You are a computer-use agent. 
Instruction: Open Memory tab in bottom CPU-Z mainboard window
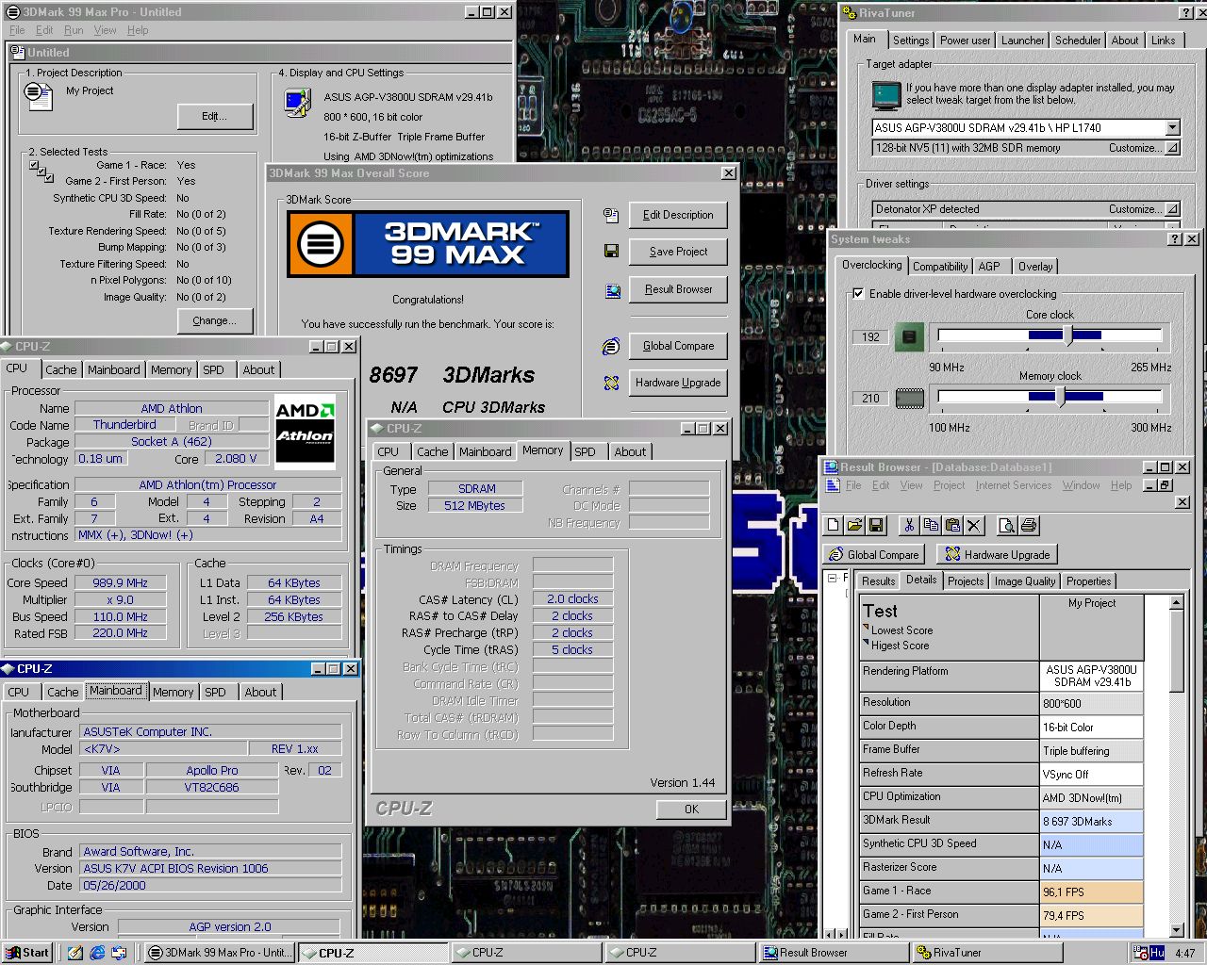[173, 693]
